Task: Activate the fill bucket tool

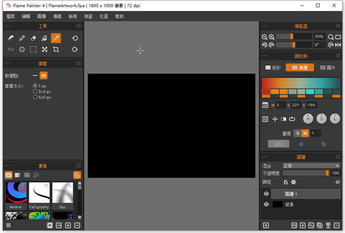Action: pyautogui.click(x=44, y=38)
